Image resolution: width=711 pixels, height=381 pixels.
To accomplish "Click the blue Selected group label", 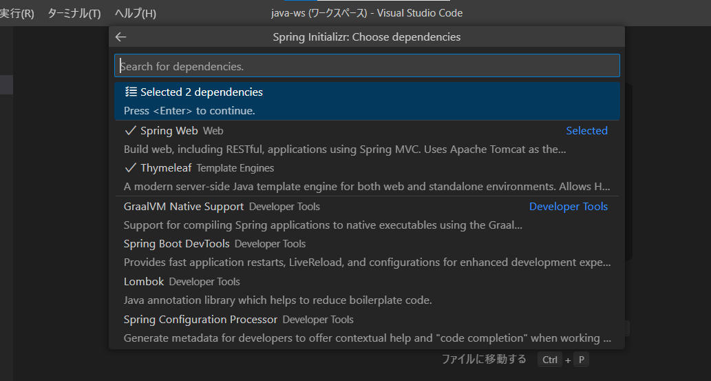I will point(586,131).
